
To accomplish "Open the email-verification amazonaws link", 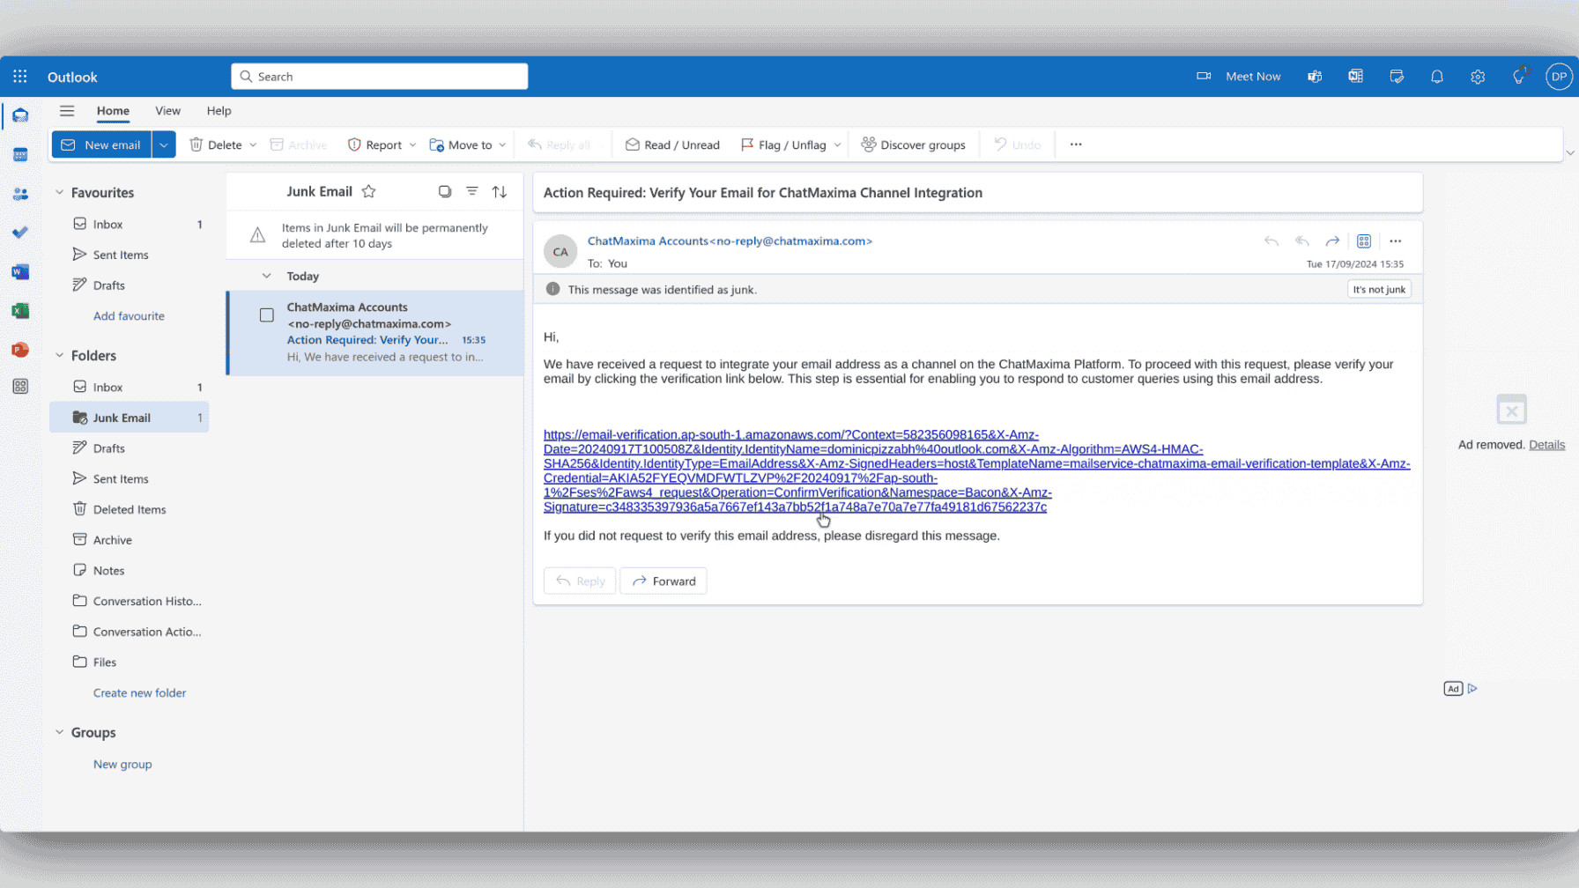I will point(976,470).
